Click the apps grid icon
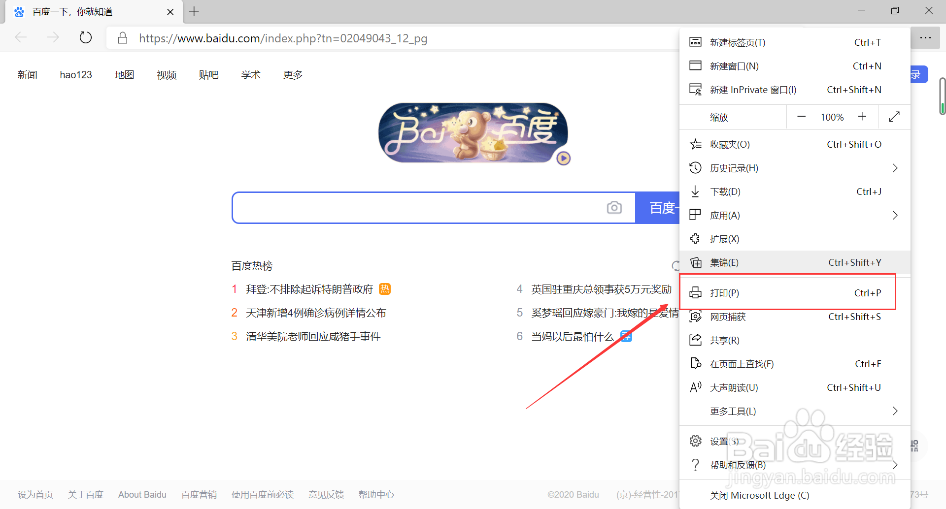Image resolution: width=946 pixels, height=509 pixels. 695,215
